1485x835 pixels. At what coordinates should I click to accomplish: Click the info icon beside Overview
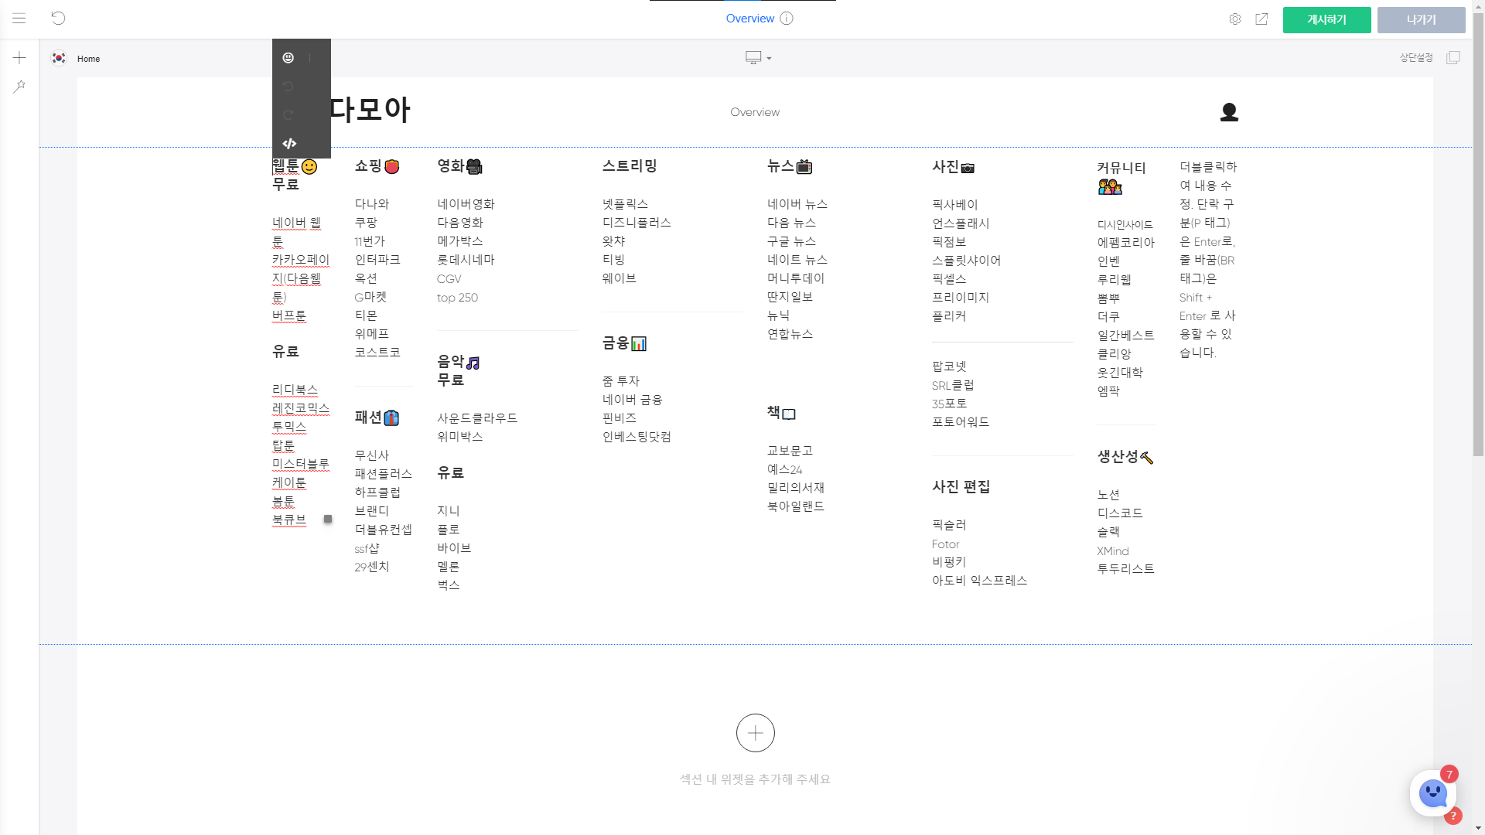point(787,19)
